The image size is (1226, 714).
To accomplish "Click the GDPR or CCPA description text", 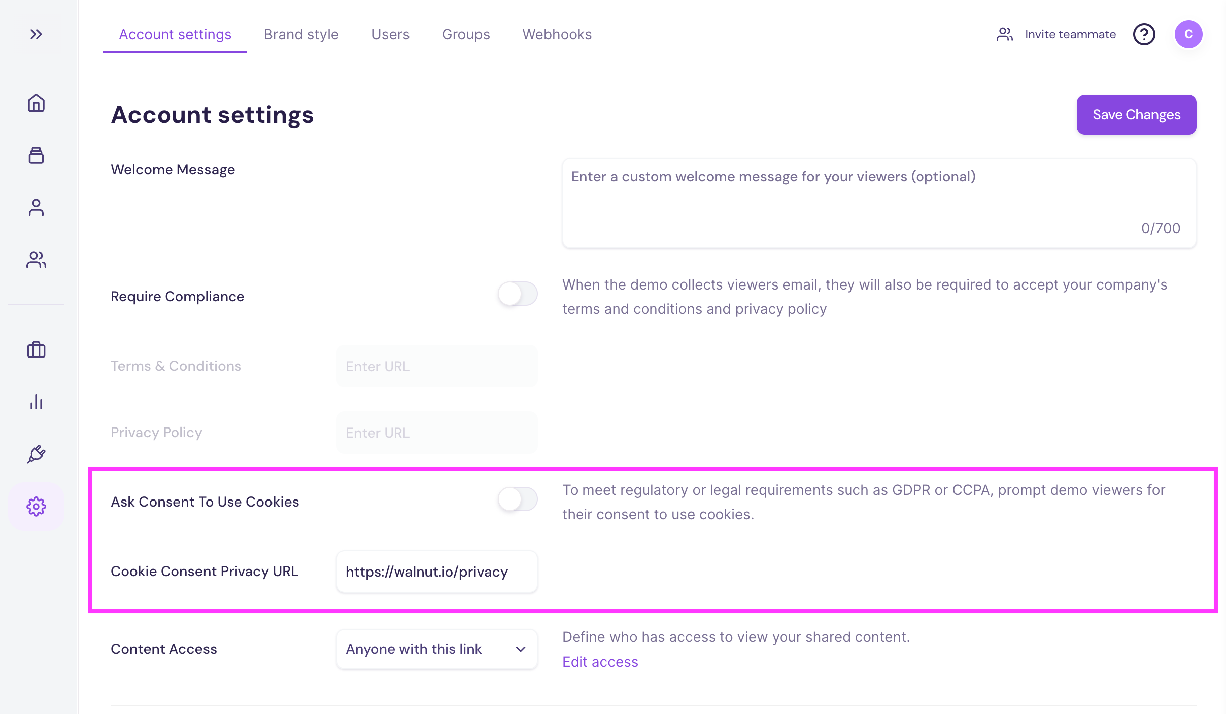I will coord(864,502).
